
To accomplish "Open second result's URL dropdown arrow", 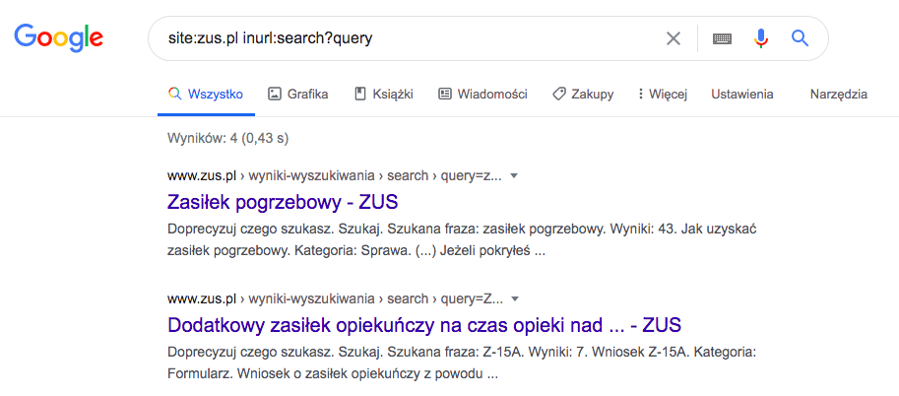I will click(x=514, y=298).
